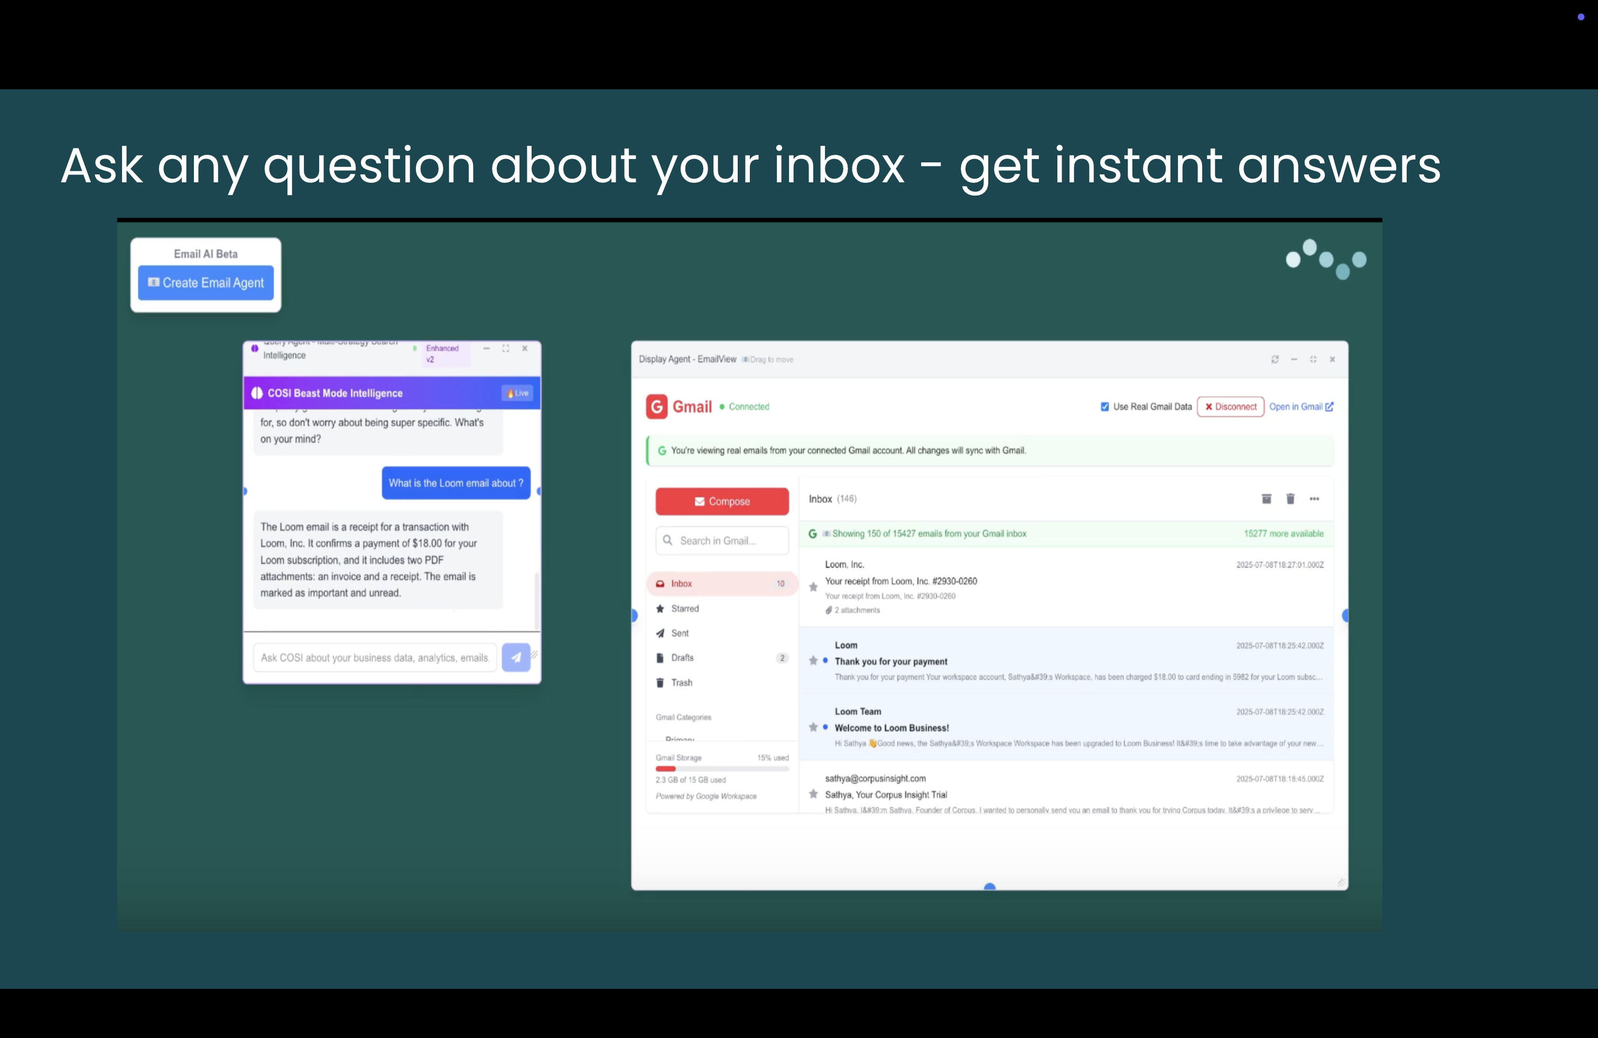Click the '2 attachments' paperclip label

853,610
